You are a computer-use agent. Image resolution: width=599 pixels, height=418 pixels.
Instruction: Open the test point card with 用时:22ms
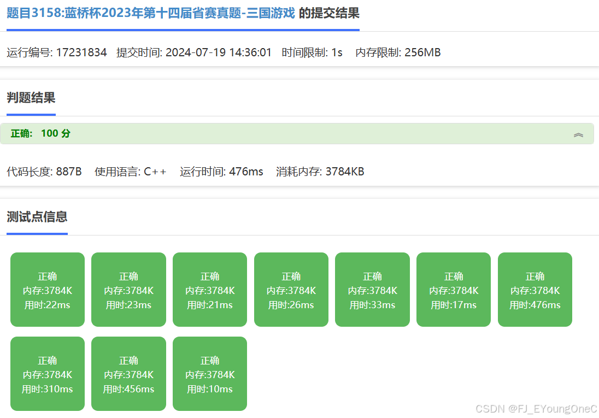tap(48, 290)
